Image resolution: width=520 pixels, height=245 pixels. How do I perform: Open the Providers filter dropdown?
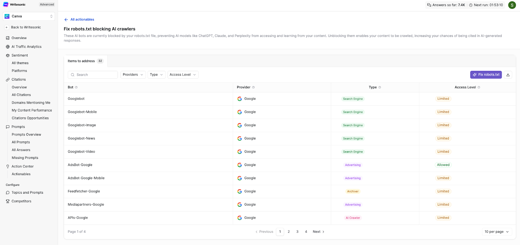(133, 75)
